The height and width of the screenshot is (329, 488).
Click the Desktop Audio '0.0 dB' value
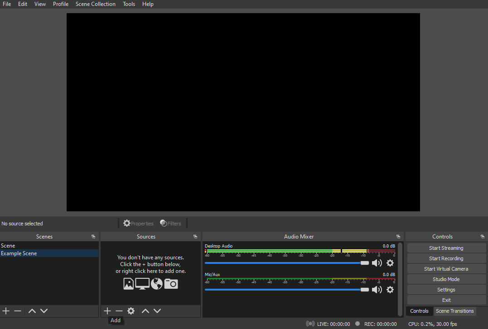click(x=389, y=246)
